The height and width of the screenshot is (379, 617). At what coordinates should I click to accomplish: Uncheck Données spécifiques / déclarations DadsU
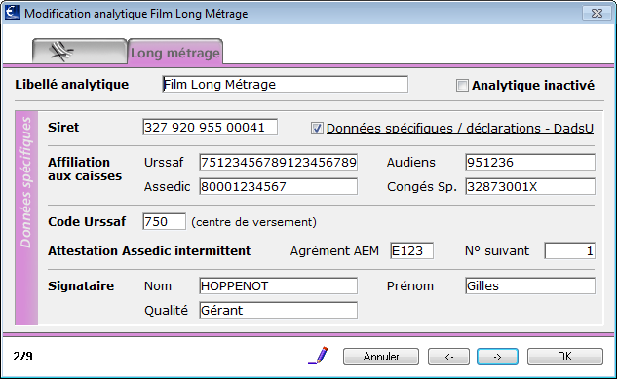pos(317,129)
